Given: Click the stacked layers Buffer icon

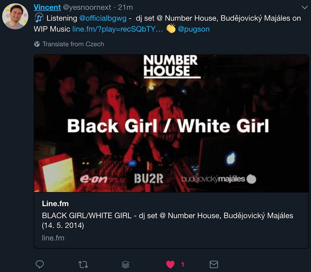Looking at the screenshot, I should coord(126,265).
